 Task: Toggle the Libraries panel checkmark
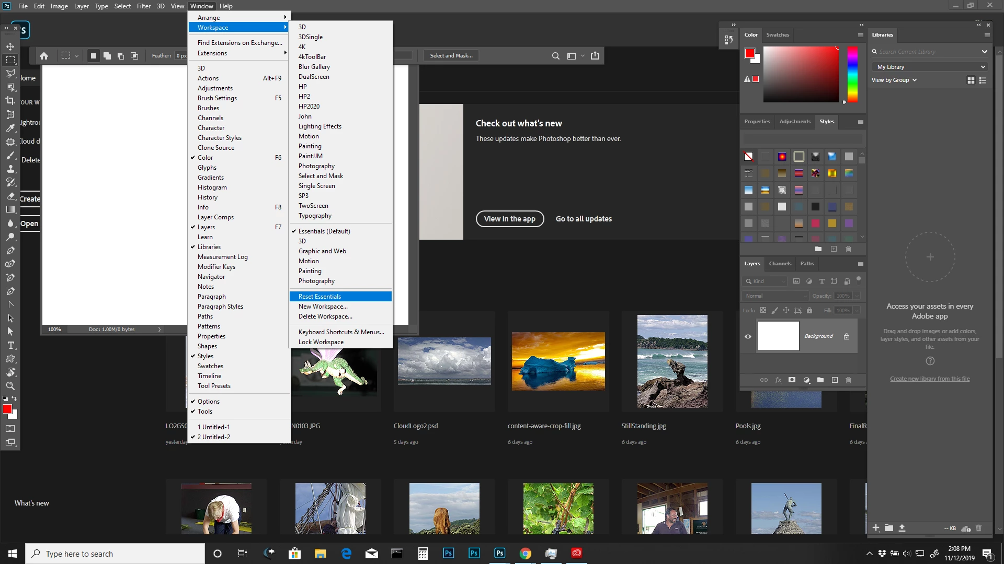click(x=209, y=247)
